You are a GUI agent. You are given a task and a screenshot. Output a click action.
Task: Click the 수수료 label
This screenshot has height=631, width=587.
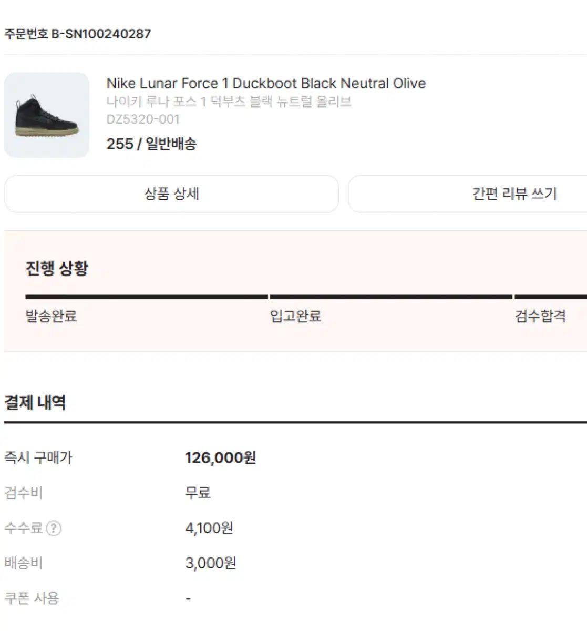point(23,528)
